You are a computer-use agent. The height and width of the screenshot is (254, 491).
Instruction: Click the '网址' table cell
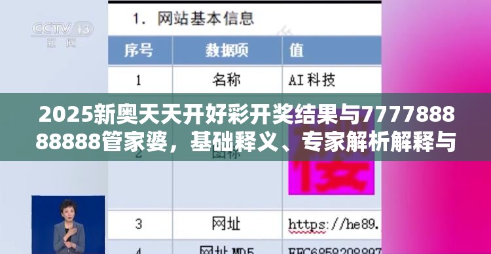[227, 225]
